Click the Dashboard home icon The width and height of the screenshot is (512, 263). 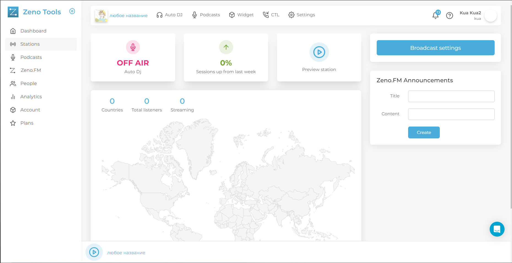tap(13, 31)
